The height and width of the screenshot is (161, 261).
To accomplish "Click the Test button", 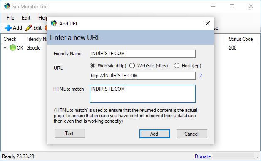I will click(x=70, y=134).
